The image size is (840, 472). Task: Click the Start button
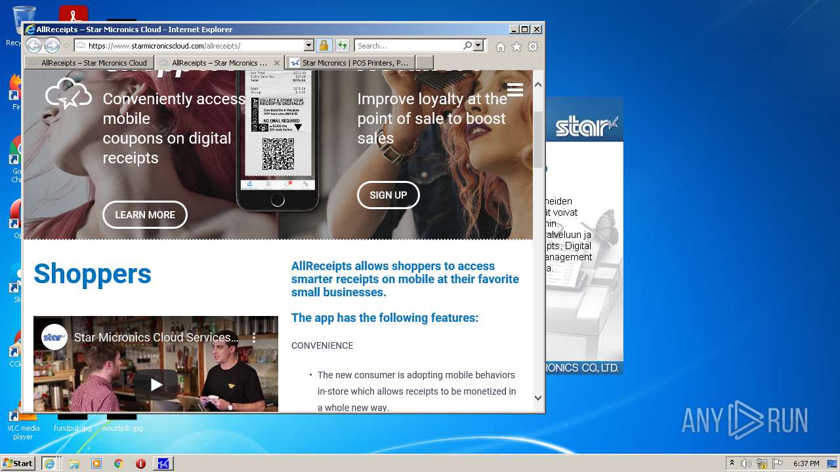(x=18, y=463)
